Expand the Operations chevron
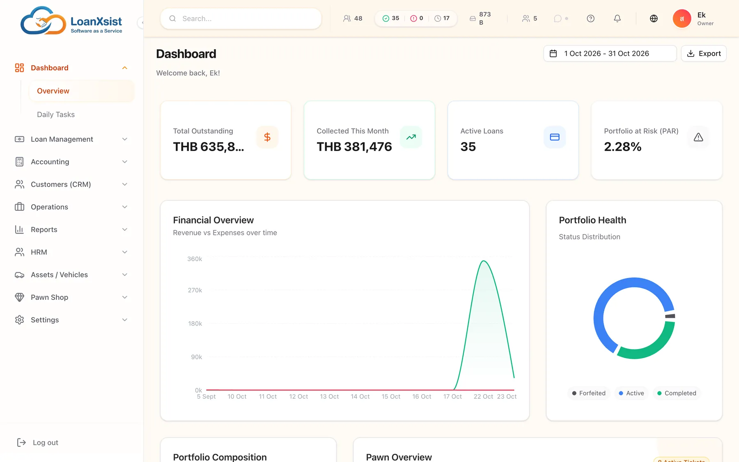Viewport: 739px width, 462px height. (x=125, y=207)
